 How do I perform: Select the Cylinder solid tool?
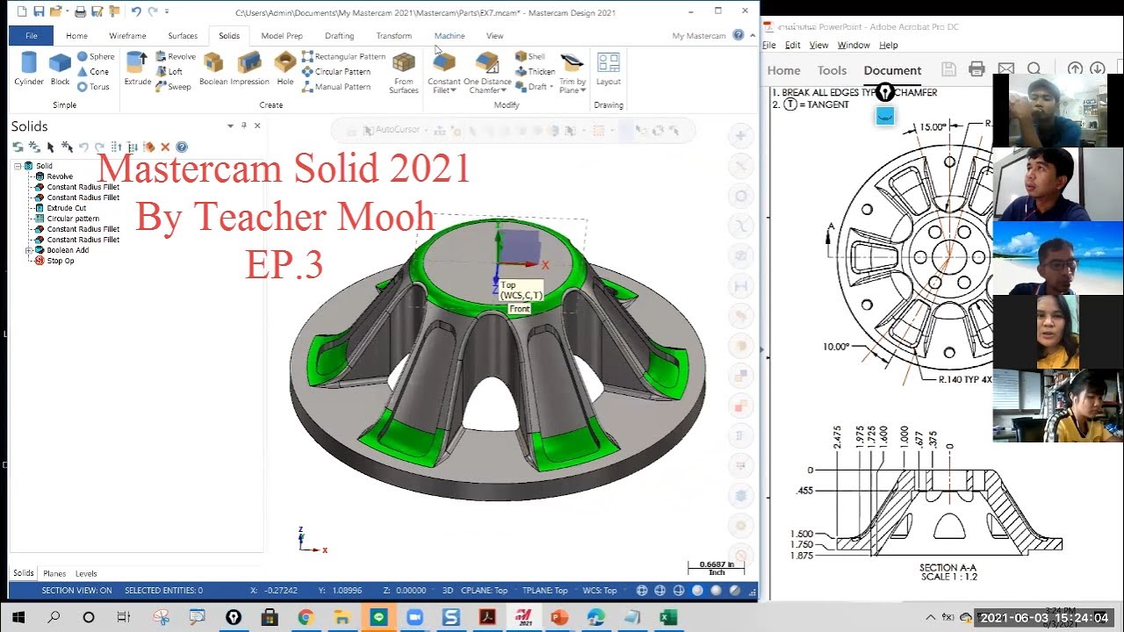pyautogui.click(x=29, y=68)
